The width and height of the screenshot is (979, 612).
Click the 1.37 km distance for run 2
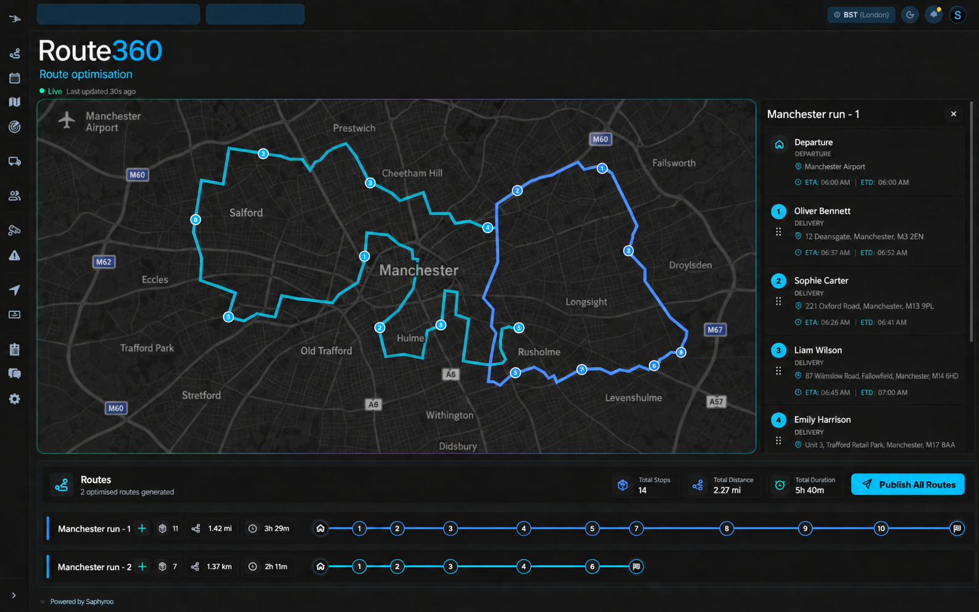coord(219,567)
